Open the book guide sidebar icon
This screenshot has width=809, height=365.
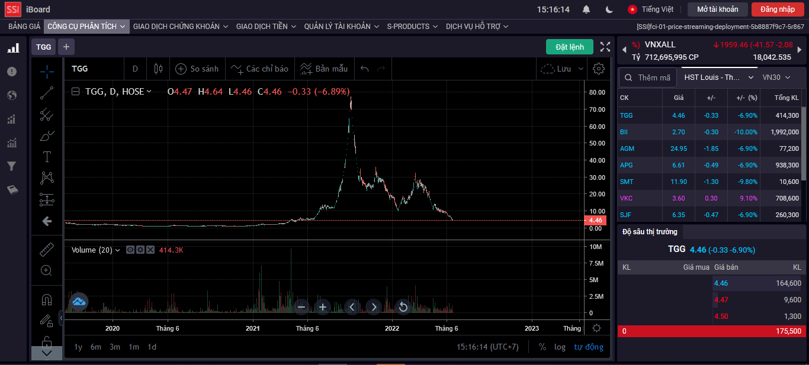point(12,190)
